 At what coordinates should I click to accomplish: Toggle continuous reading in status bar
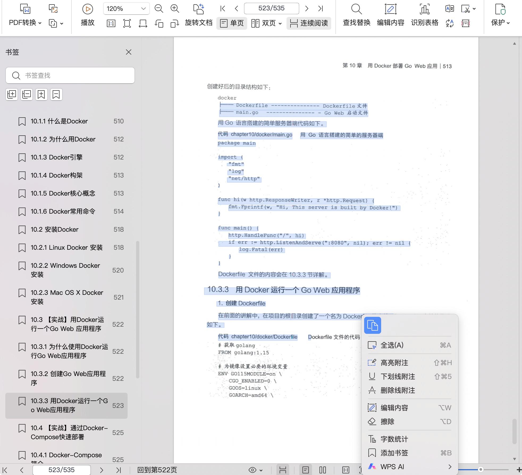pyautogui.click(x=283, y=470)
